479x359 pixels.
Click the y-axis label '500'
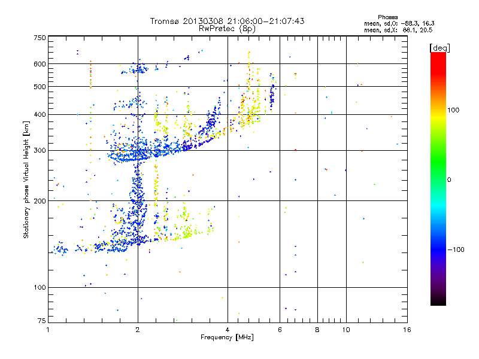click(x=40, y=87)
